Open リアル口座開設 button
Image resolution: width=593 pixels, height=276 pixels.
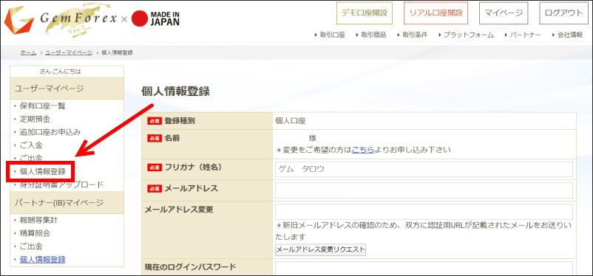tap(436, 13)
